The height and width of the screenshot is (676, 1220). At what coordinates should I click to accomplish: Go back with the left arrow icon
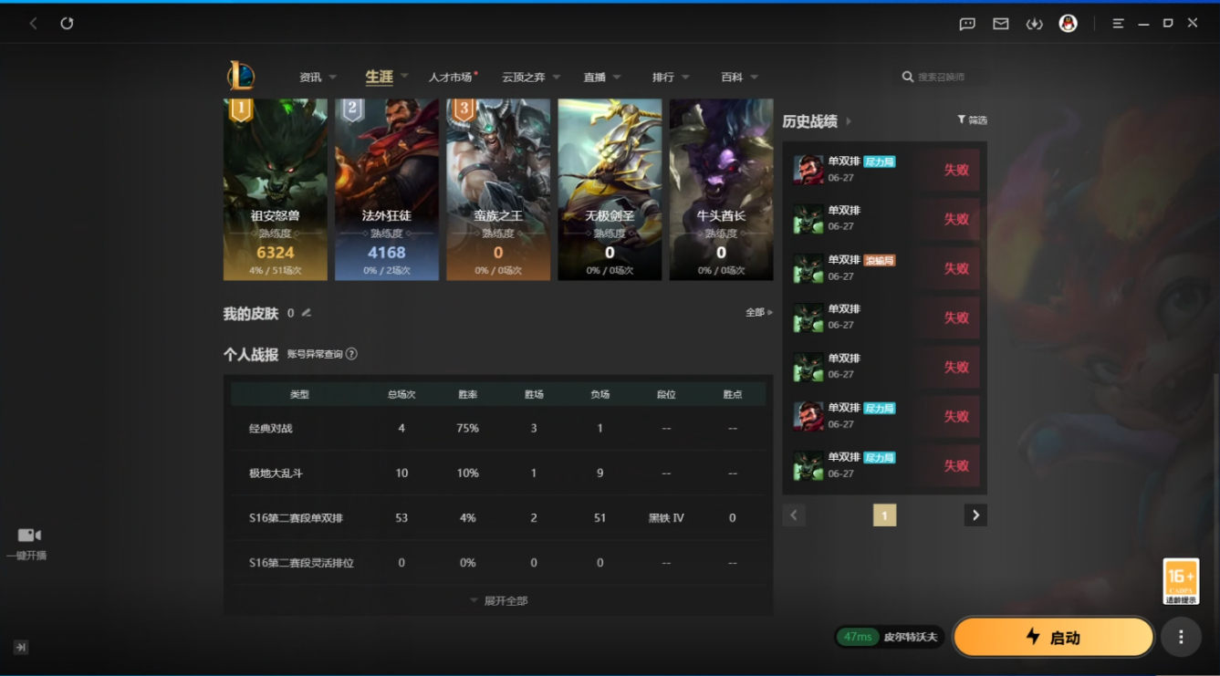[34, 24]
